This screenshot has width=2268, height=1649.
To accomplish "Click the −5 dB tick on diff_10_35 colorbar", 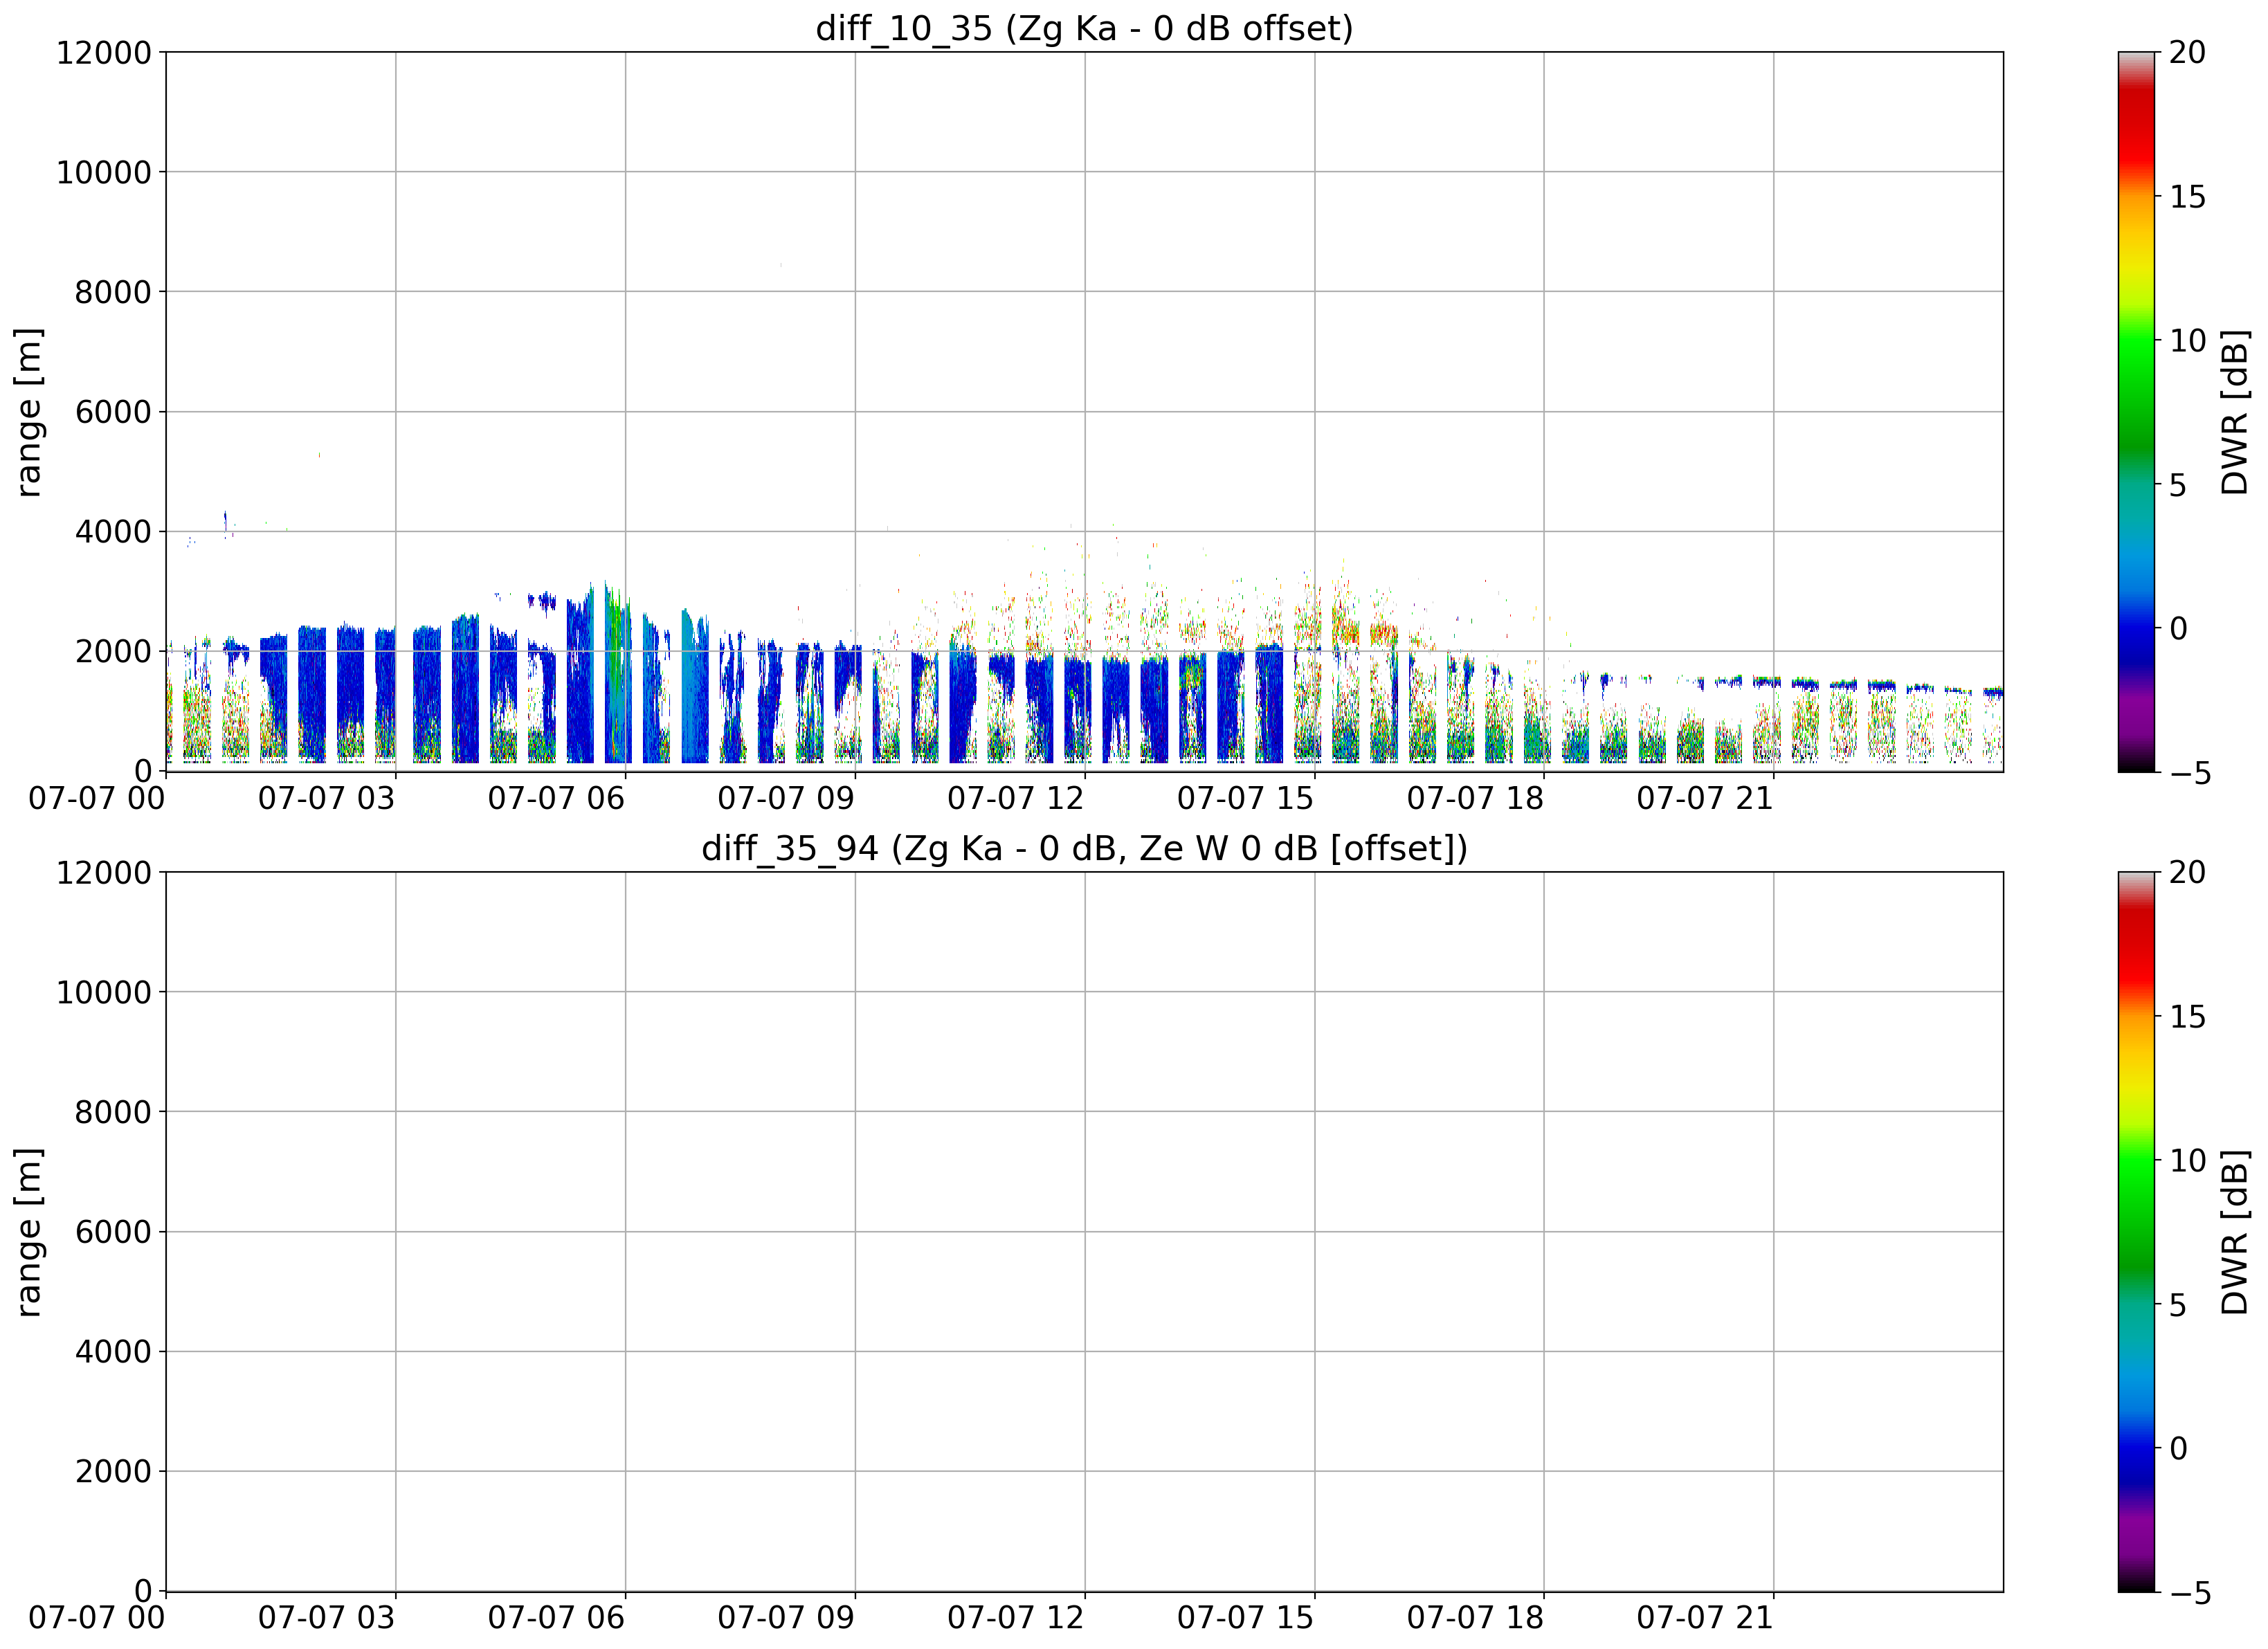I will point(2189,774).
